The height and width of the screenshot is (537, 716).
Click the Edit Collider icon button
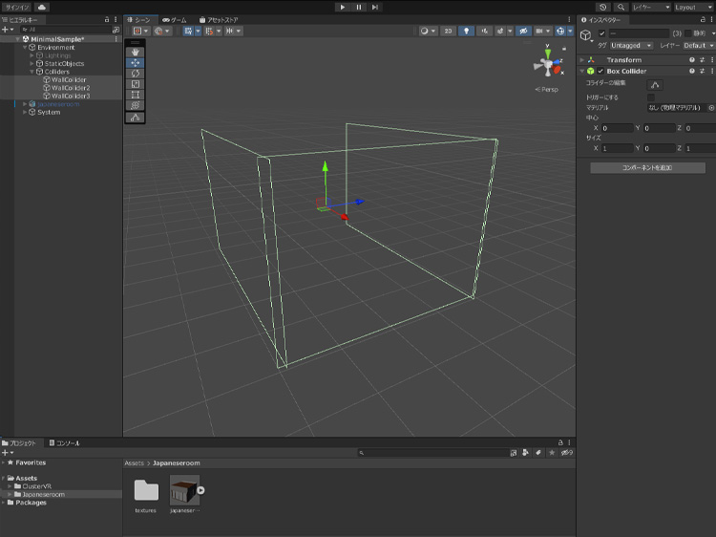(656, 85)
